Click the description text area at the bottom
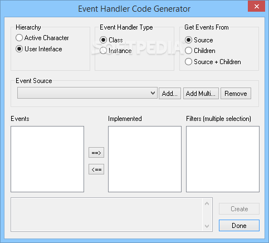 tap(107, 215)
